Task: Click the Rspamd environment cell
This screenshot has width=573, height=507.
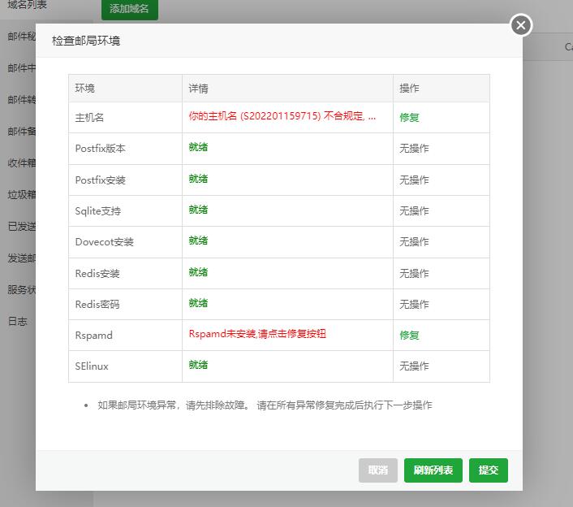Action: tap(125, 336)
